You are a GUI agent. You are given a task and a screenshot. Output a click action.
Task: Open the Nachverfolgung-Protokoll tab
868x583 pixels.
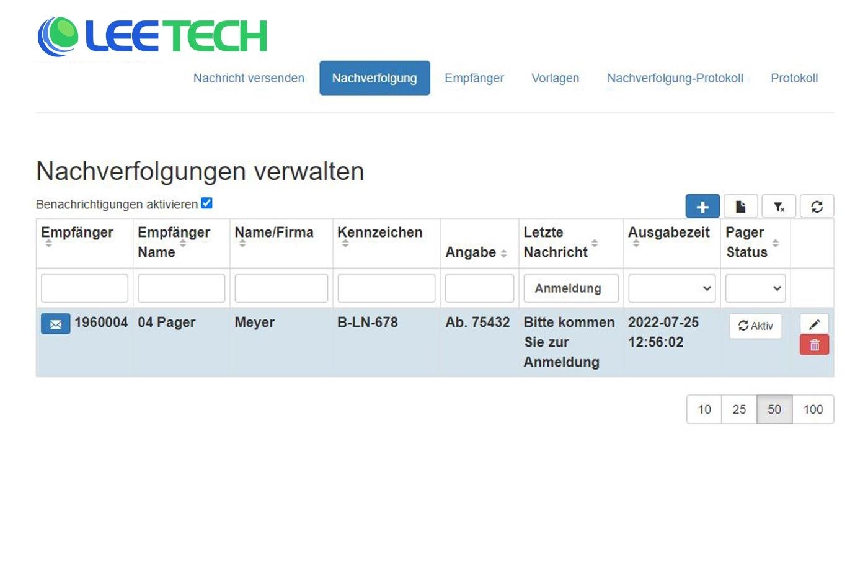pyautogui.click(x=675, y=78)
